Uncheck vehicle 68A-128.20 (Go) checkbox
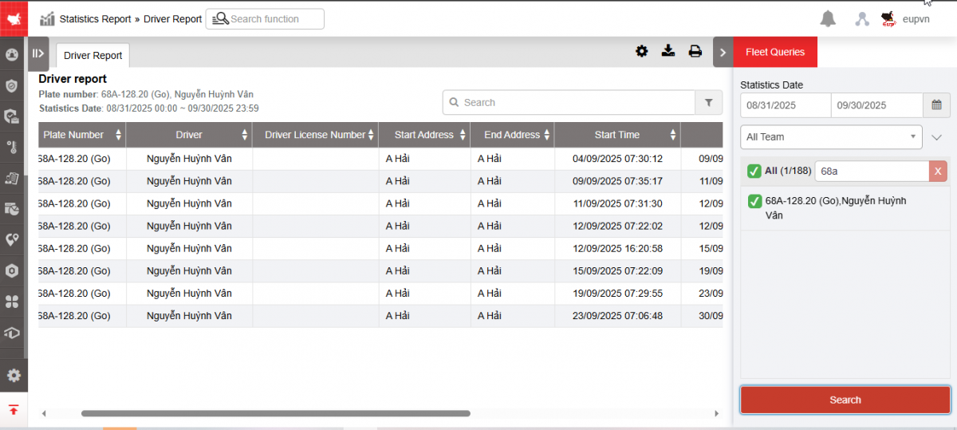 pyautogui.click(x=754, y=201)
